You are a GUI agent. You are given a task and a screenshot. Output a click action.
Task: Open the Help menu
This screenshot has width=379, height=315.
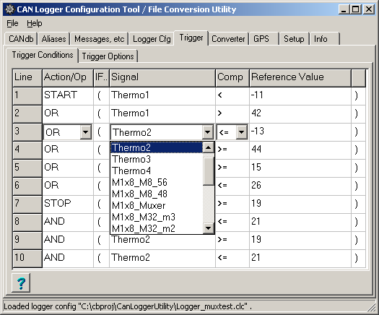pyautogui.click(x=35, y=23)
